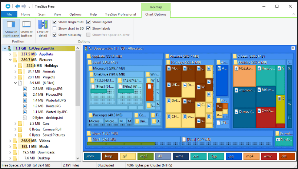
Task: Open the View ribbon tab
Action: (x=57, y=14)
